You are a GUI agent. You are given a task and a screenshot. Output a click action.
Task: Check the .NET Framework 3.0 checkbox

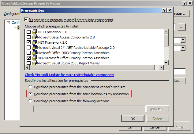pyautogui.click(x=28, y=32)
